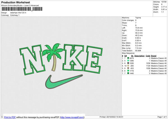Follow the http://www.novapdf.com/ link

coord(72,117)
